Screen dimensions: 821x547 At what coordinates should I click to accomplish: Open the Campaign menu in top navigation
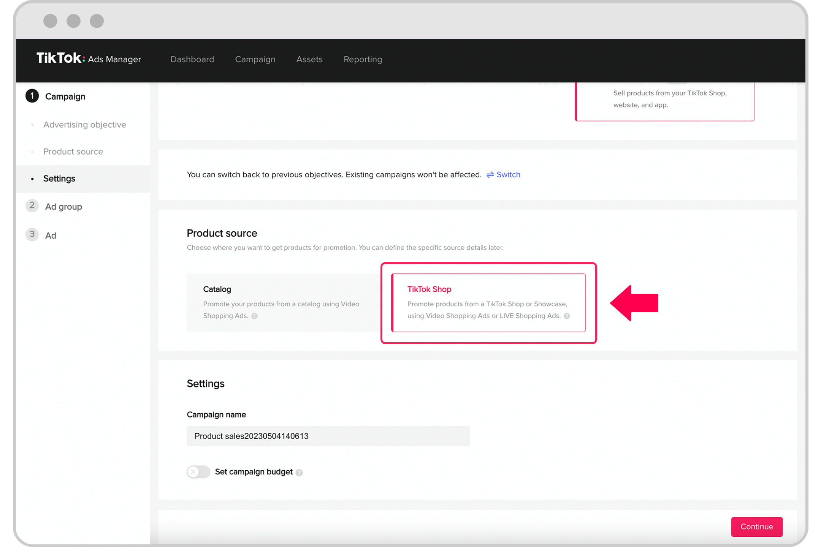coord(255,59)
